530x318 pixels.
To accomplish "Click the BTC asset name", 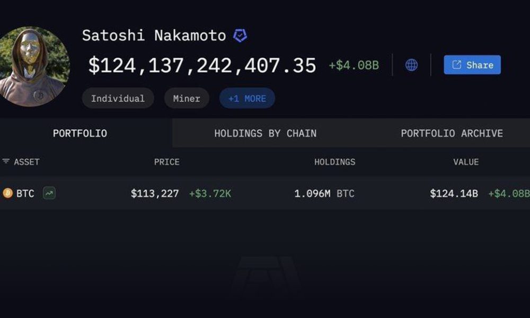I will [25, 193].
